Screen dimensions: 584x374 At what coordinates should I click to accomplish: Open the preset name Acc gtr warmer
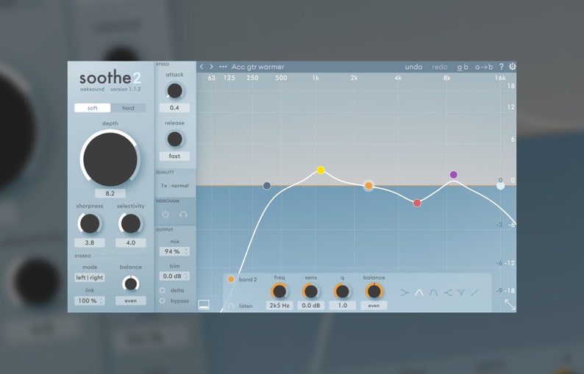coord(257,67)
